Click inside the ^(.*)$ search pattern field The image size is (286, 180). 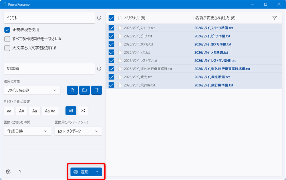point(49,17)
